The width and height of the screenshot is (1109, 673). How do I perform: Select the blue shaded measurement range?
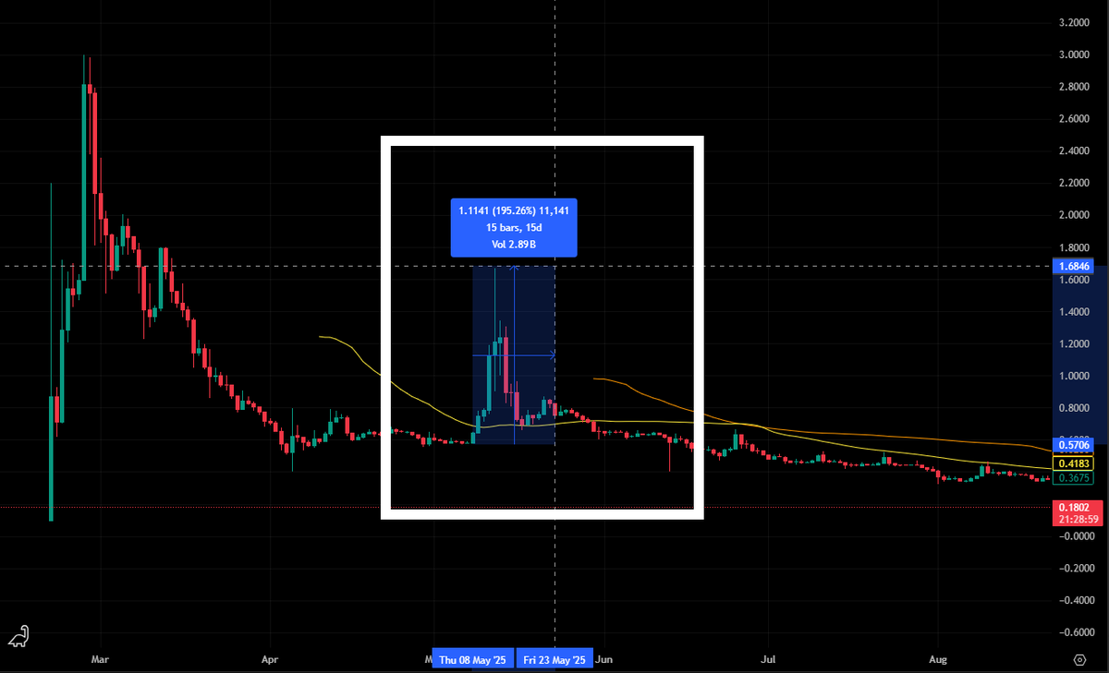click(514, 355)
